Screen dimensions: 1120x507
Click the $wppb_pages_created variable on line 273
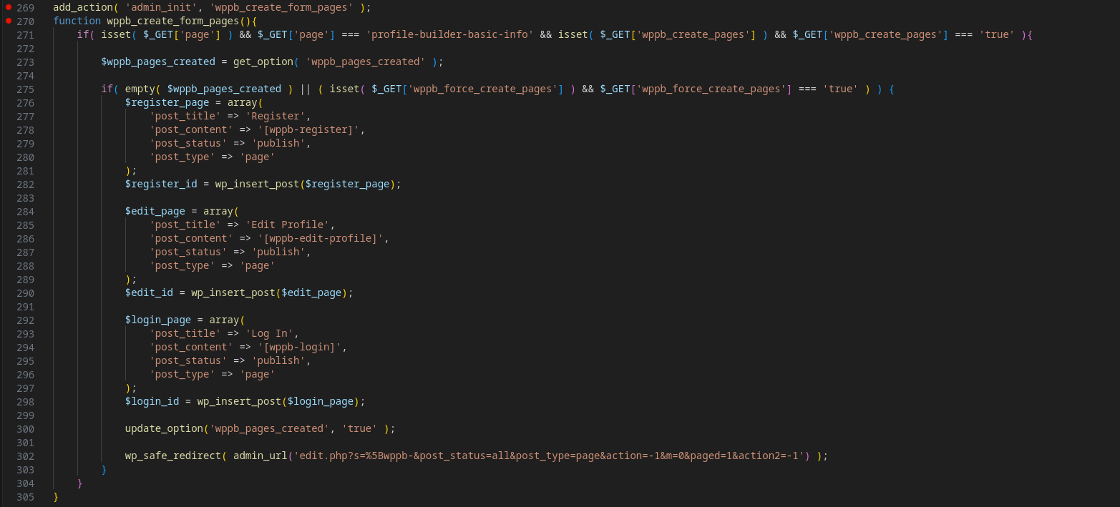[x=157, y=62]
